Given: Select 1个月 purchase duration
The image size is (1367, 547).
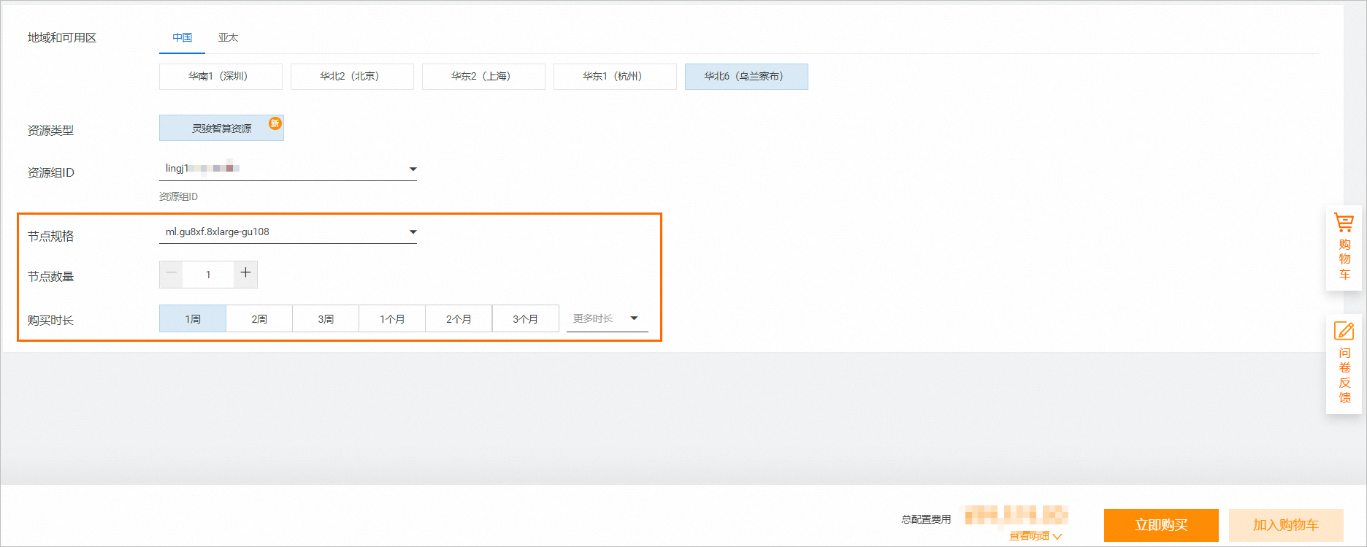Looking at the screenshot, I should pos(392,319).
